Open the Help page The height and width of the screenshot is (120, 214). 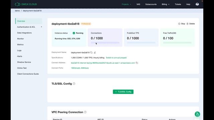(x=188, y=4)
